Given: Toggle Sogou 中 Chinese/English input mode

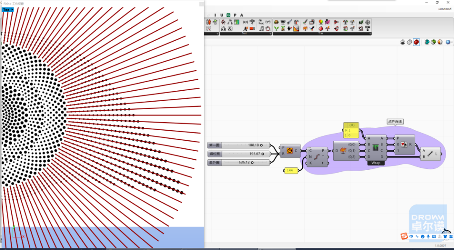Looking at the screenshot, I should tap(411, 237).
